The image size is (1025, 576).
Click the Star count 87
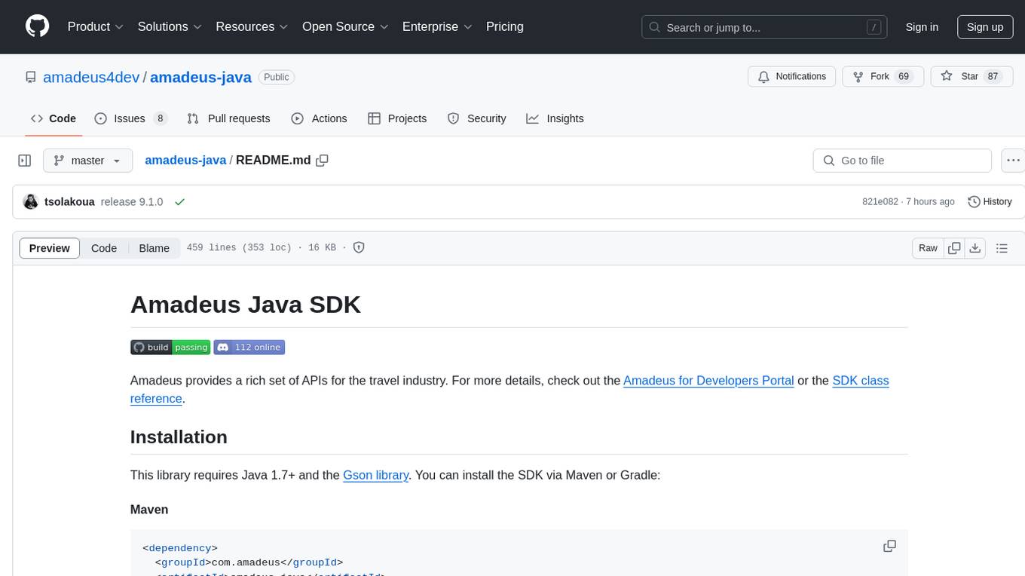click(x=993, y=76)
